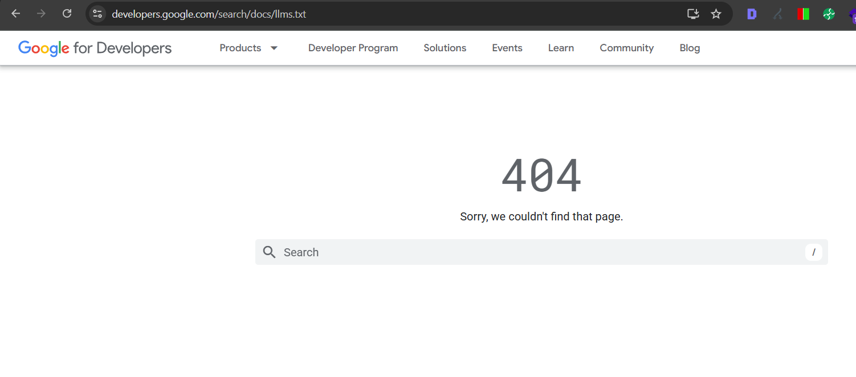Reload the current page

click(x=67, y=14)
